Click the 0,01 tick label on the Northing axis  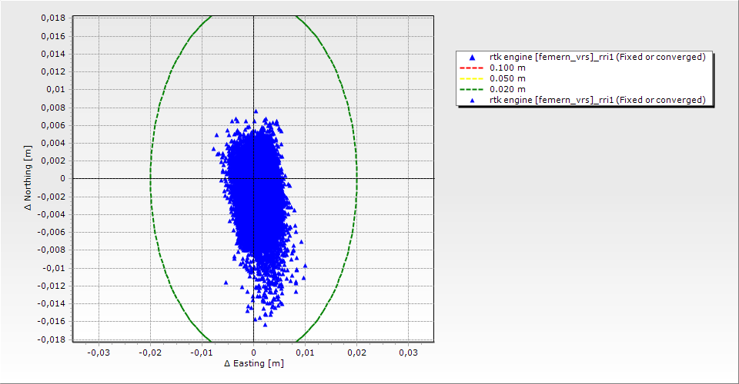[x=55, y=89]
